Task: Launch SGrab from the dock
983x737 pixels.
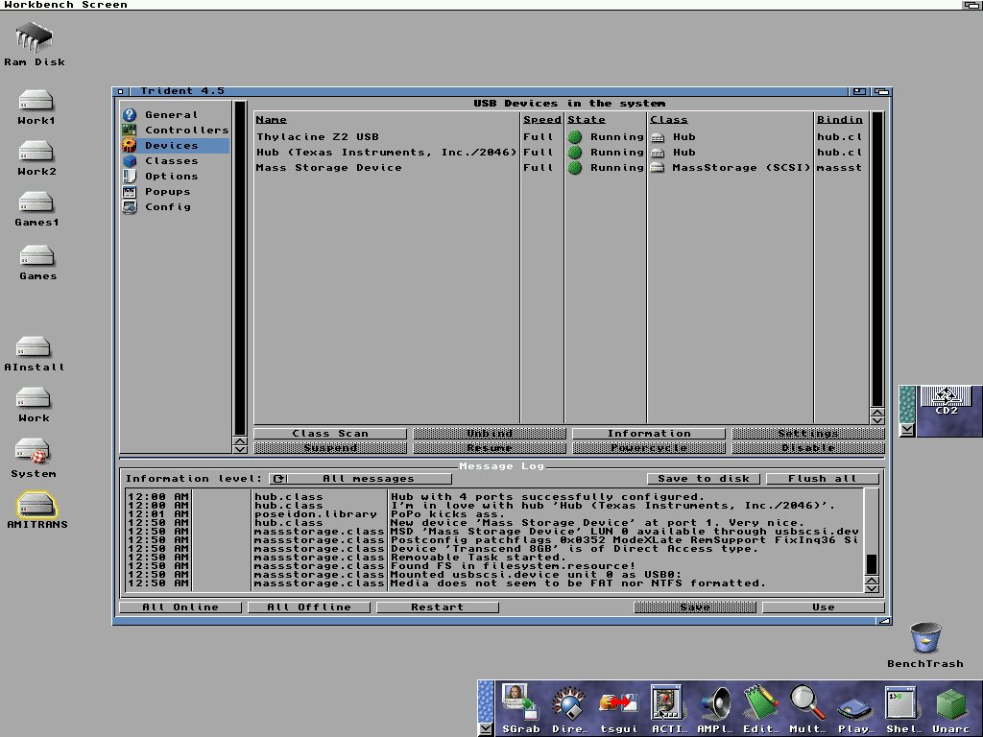Action: click(x=520, y=702)
